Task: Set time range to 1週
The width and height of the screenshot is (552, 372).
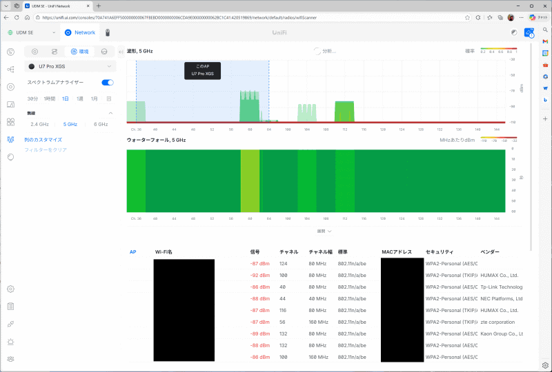Action: click(x=80, y=99)
